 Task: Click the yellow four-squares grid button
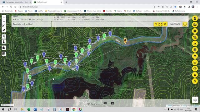pyautogui.click(x=195, y=50)
